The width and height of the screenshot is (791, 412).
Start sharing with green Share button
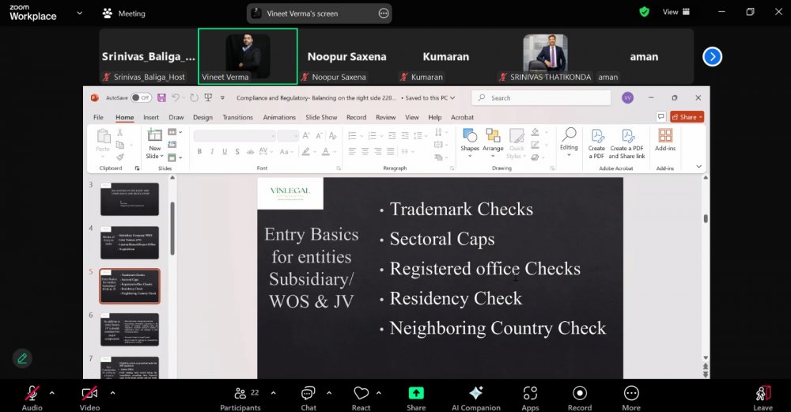pyautogui.click(x=416, y=394)
